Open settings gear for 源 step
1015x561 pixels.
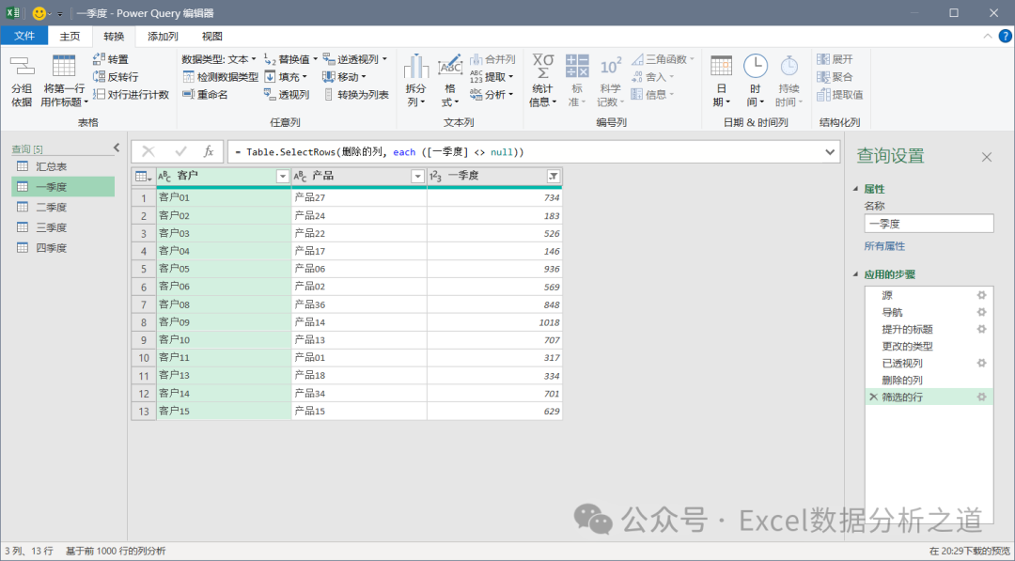coord(981,295)
